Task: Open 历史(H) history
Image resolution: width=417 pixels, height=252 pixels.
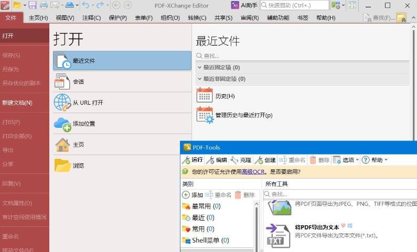Action: tap(216, 96)
